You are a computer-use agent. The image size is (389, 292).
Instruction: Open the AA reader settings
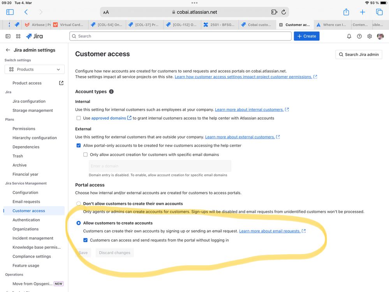pyautogui.click(x=106, y=12)
